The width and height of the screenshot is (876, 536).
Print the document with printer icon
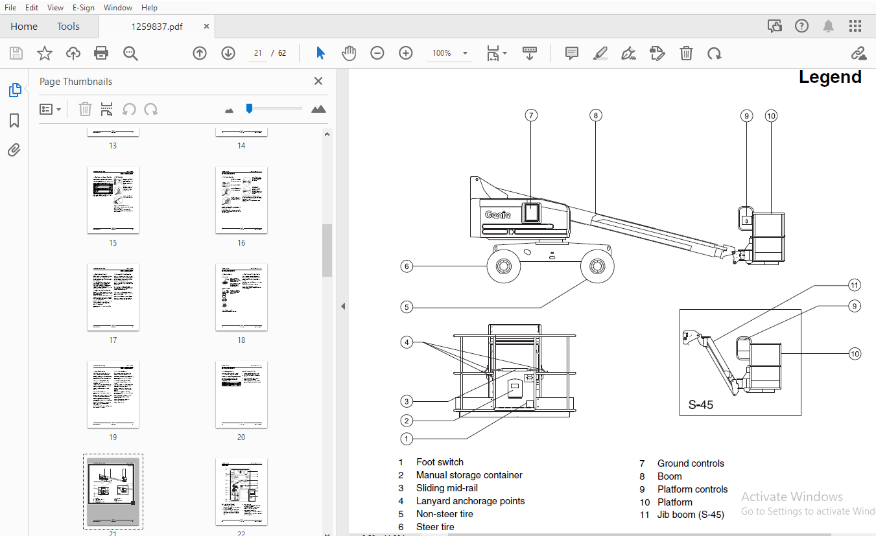[x=101, y=53]
